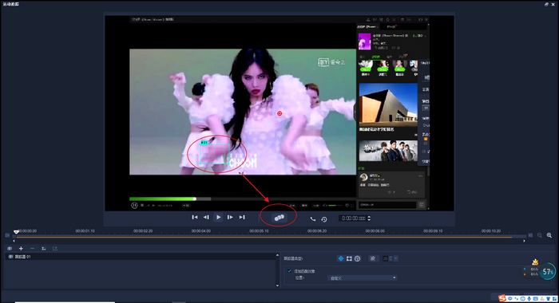Screen dimensions: 559x303
Task: Click the red target marker in the preview
Action: coord(279,113)
